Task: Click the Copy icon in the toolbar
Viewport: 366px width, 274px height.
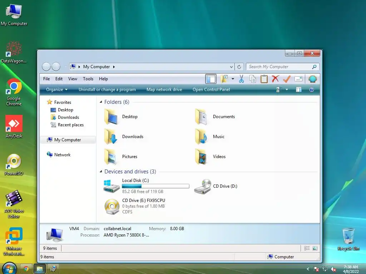Action: (x=253, y=79)
